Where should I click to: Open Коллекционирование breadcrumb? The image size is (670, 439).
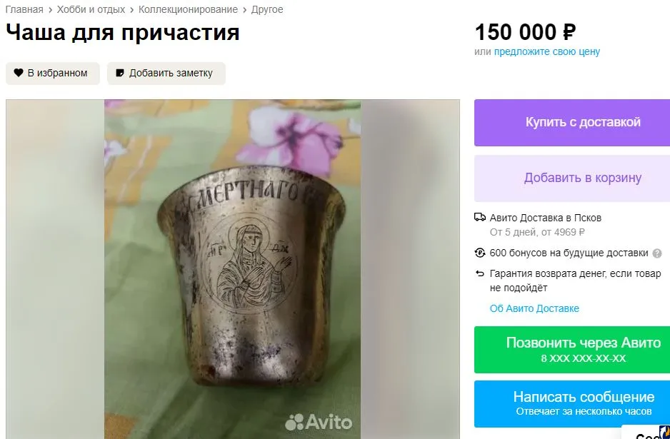point(188,9)
